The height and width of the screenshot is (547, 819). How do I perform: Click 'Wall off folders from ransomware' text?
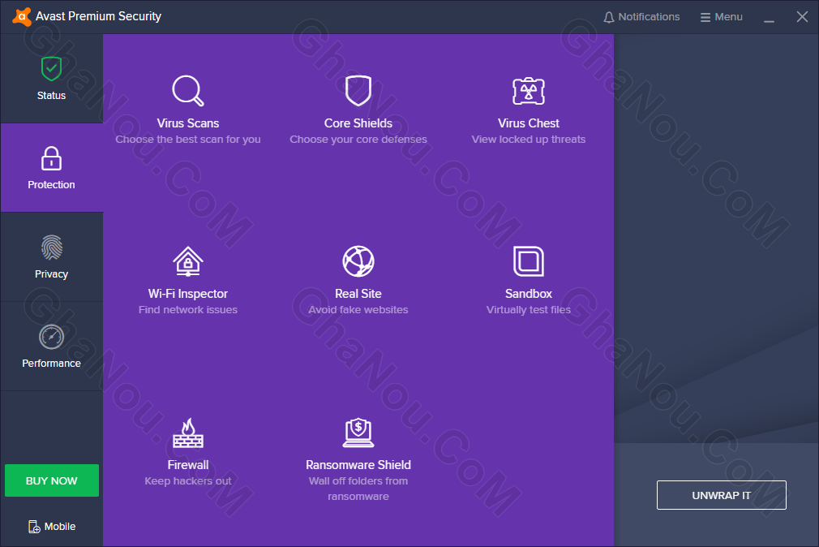click(358, 489)
